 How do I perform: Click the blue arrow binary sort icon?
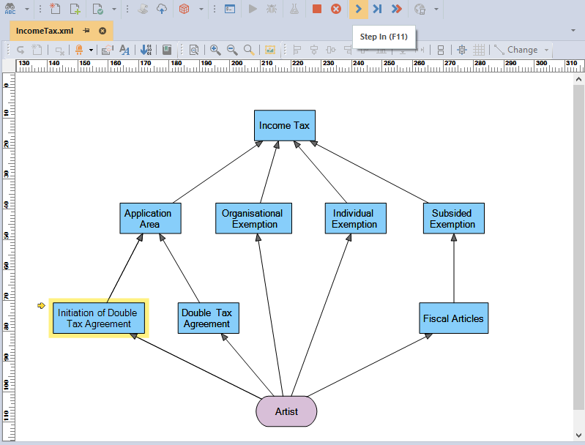click(146, 50)
